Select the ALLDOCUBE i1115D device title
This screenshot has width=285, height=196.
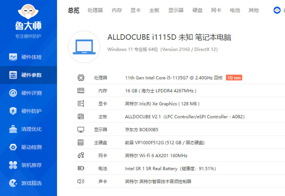[169, 37]
